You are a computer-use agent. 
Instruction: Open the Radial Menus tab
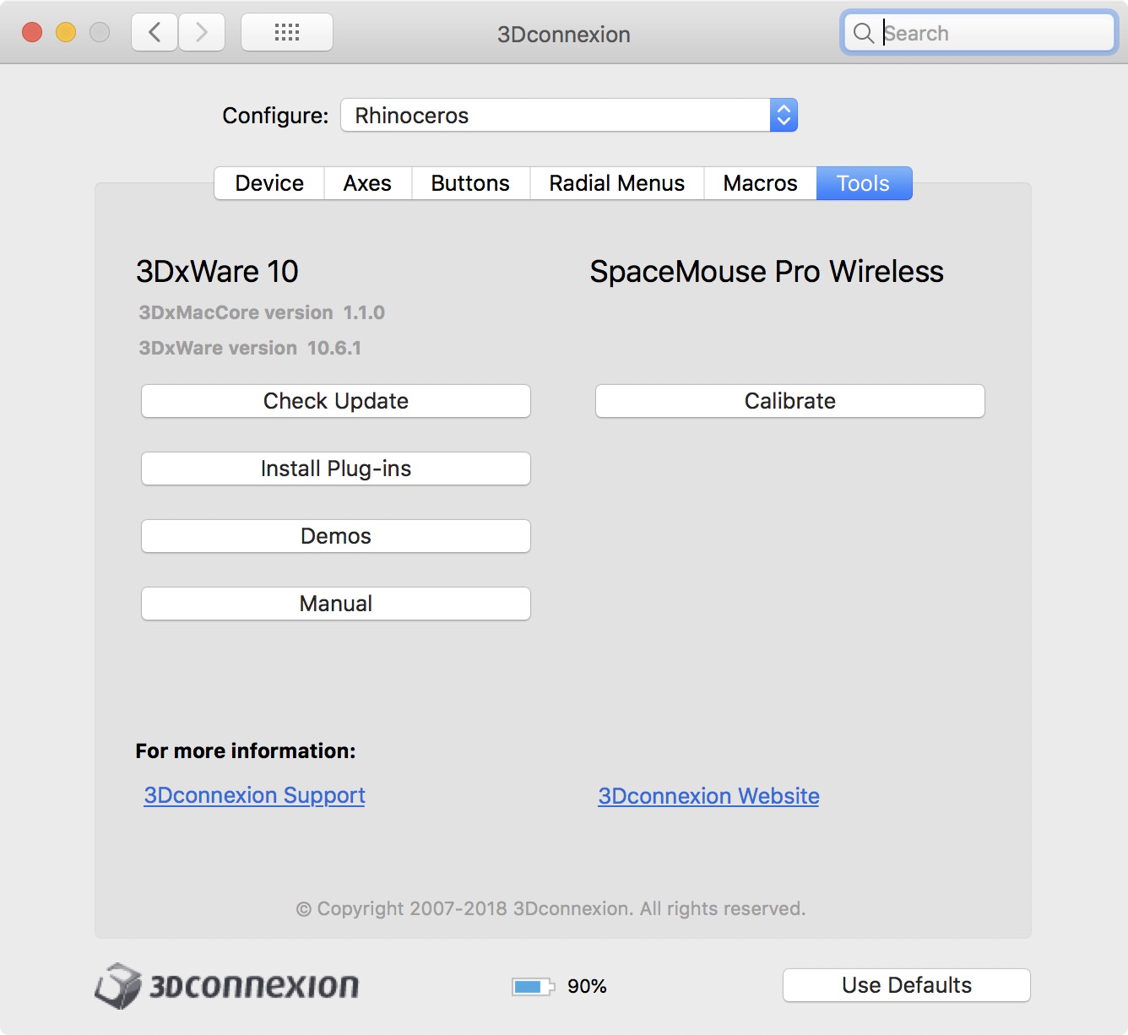[x=616, y=183]
